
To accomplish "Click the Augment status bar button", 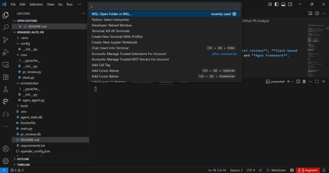I will point(308,170).
